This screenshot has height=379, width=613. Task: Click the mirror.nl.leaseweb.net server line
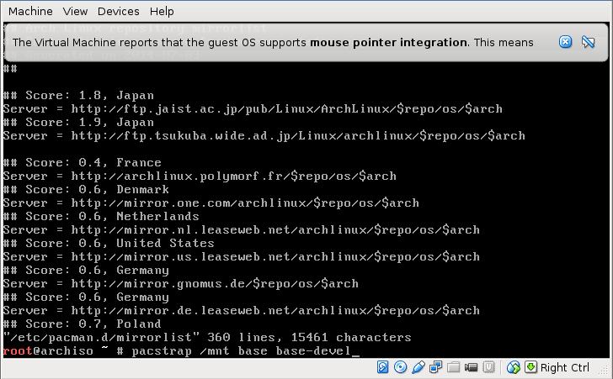tap(242, 230)
